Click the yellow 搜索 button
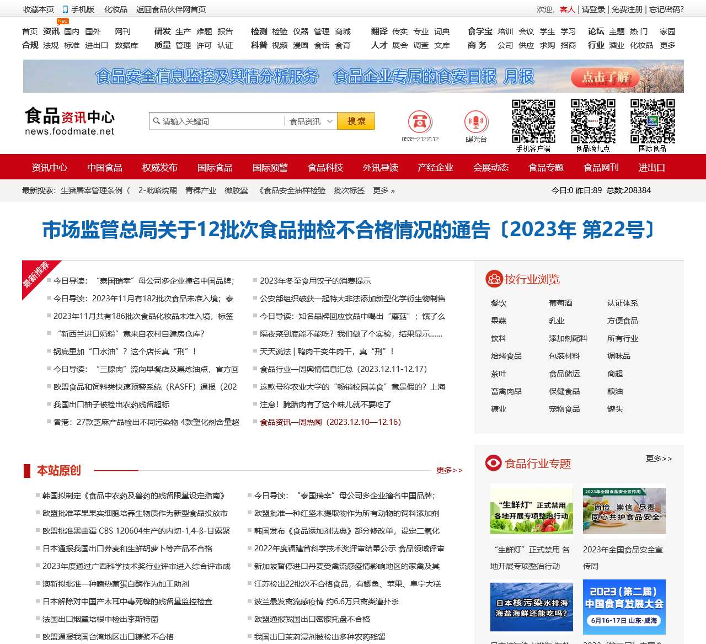This screenshot has width=706, height=644. tap(356, 121)
